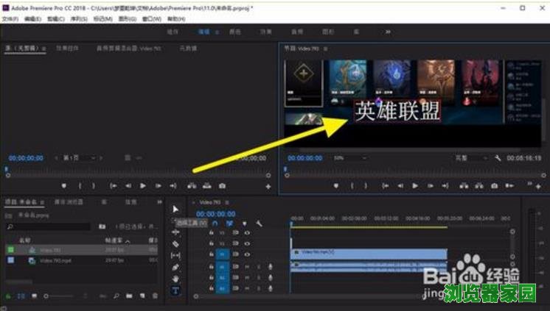Select the Razor tool
The height and width of the screenshot is (311, 550).
(175, 243)
